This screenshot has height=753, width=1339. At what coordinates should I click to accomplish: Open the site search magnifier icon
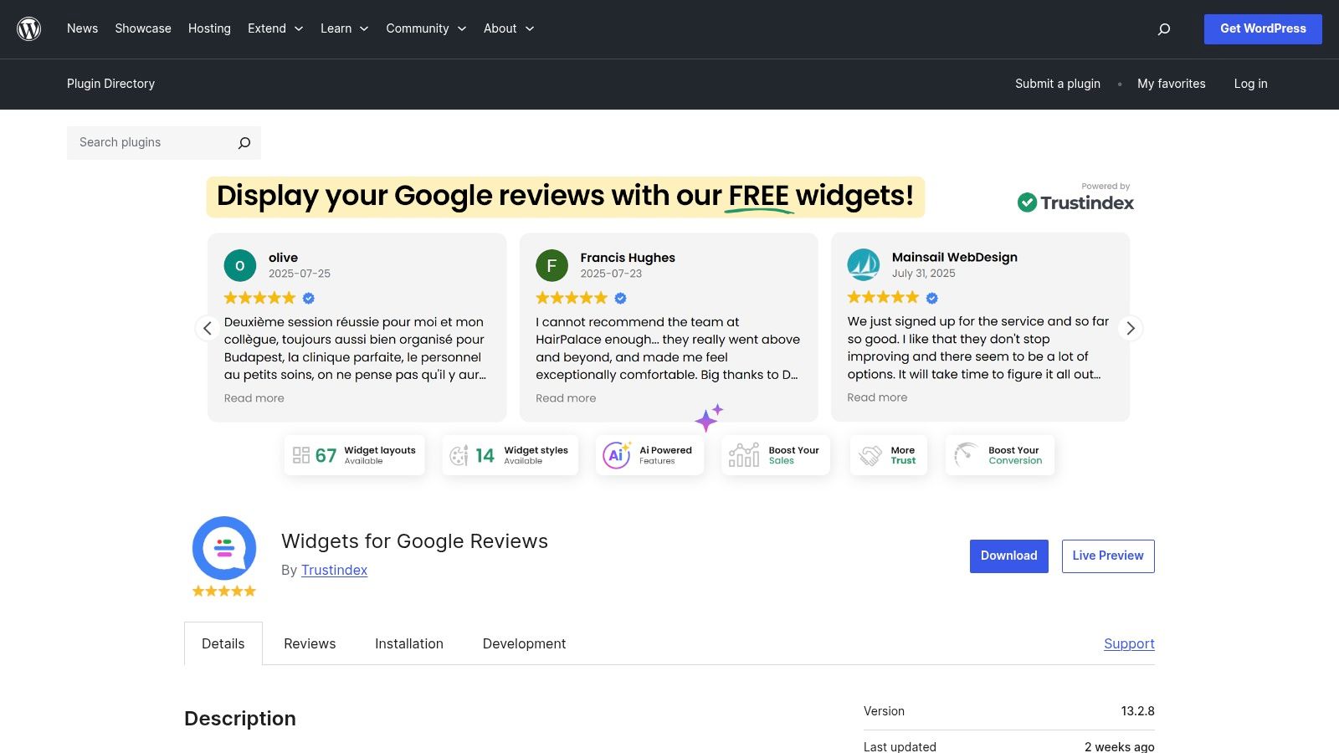click(1163, 29)
